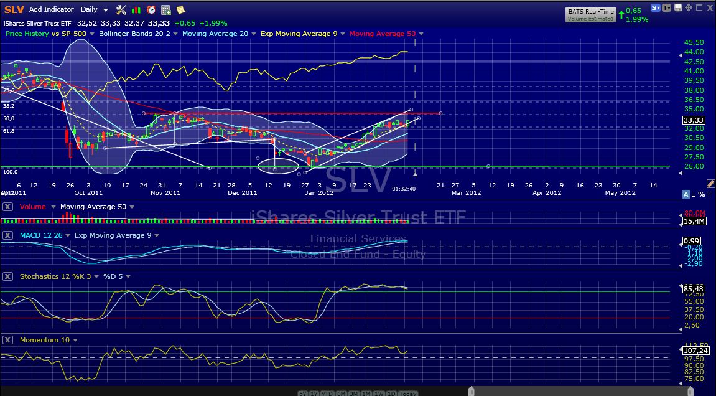Toggle the % percent scale mode
This screenshot has height=396, width=716.
tap(702, 194)
